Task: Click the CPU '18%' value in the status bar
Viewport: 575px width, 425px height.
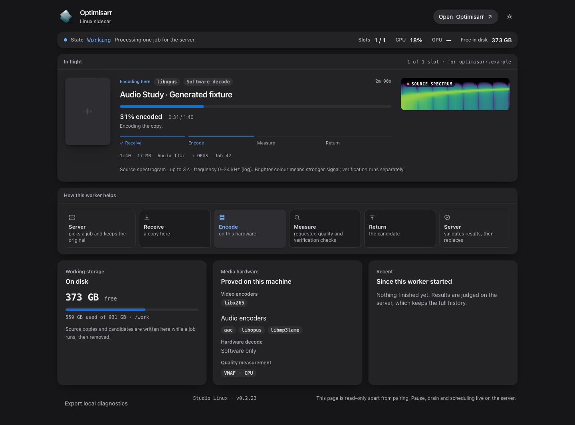Action: click(416, 40)
